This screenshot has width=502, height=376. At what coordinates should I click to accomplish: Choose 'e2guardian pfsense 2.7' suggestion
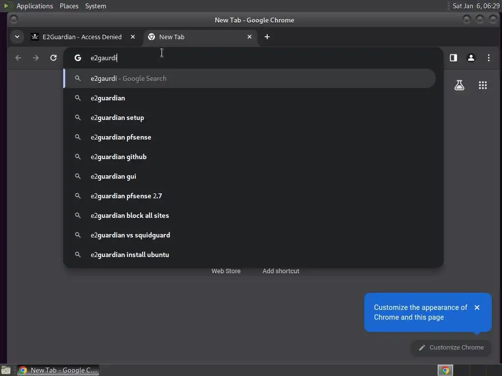[250, 196]
